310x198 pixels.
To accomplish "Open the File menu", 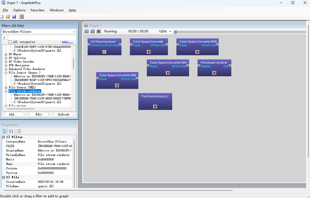I will pos(5,10).
